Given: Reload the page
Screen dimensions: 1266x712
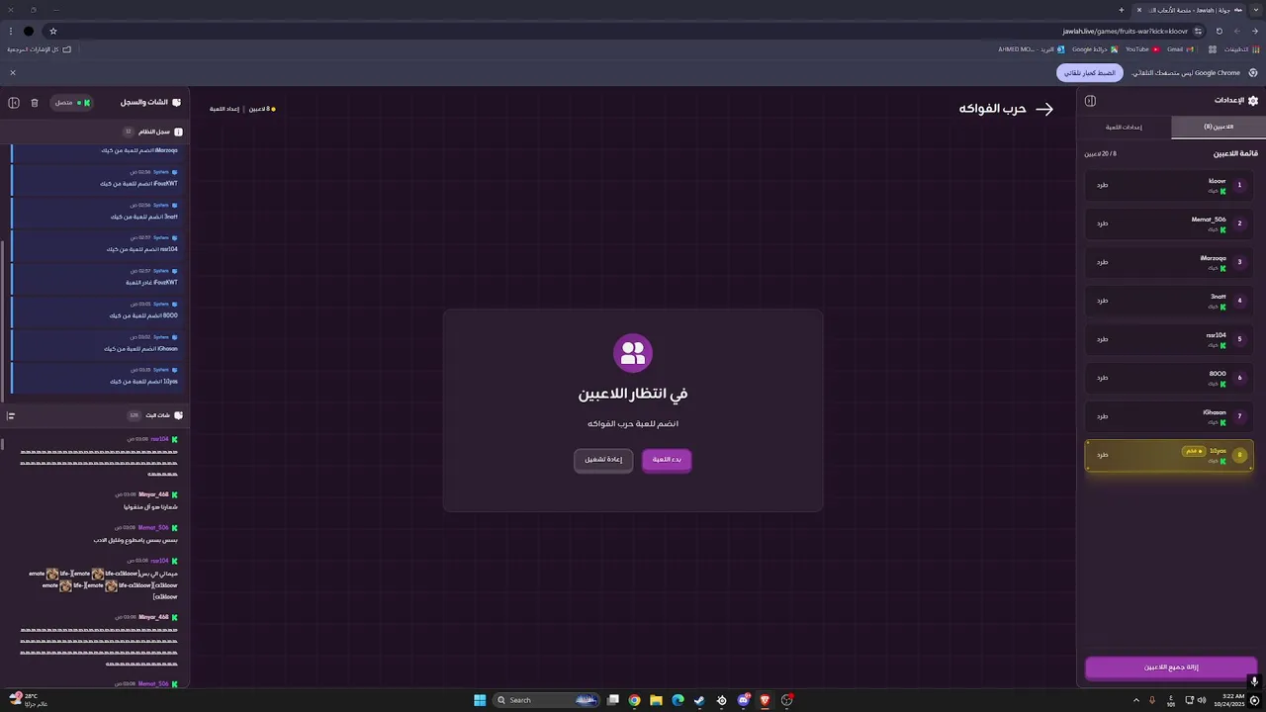Looking at the screenshot, I should click(1219, 31).
